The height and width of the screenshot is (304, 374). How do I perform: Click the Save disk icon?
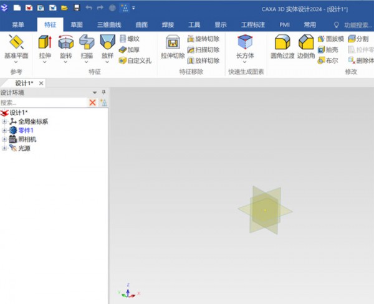point(77,8)
